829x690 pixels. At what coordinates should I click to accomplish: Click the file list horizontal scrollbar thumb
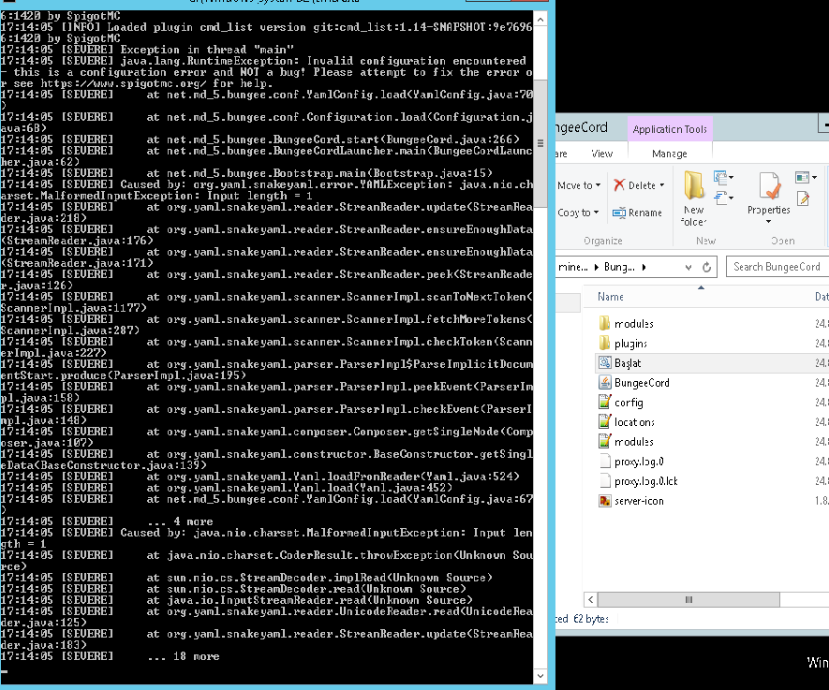tap(688, 600)
